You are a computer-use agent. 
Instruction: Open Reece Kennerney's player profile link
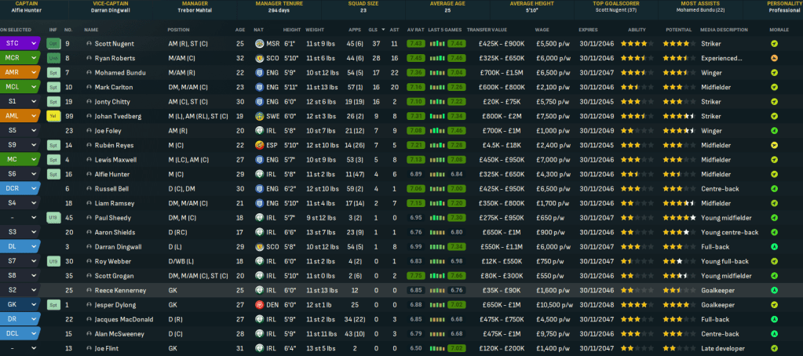[119, 290]
